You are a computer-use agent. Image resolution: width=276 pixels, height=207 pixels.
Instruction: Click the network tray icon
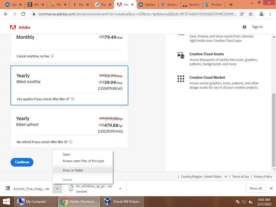tap(244, 202)
